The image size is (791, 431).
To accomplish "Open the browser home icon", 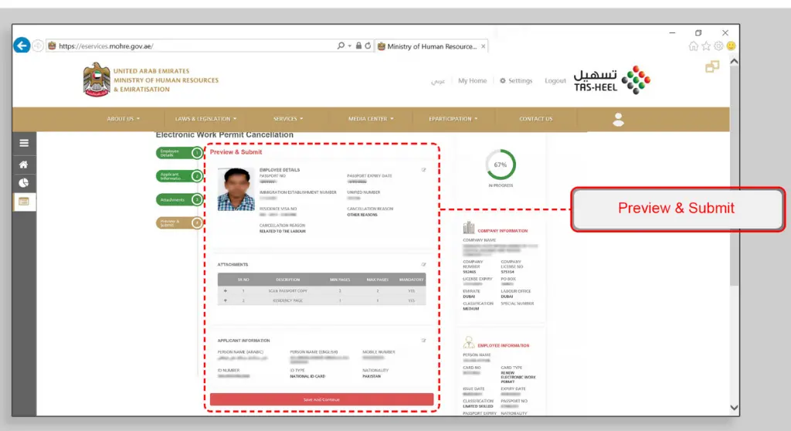I will point(694,46).
